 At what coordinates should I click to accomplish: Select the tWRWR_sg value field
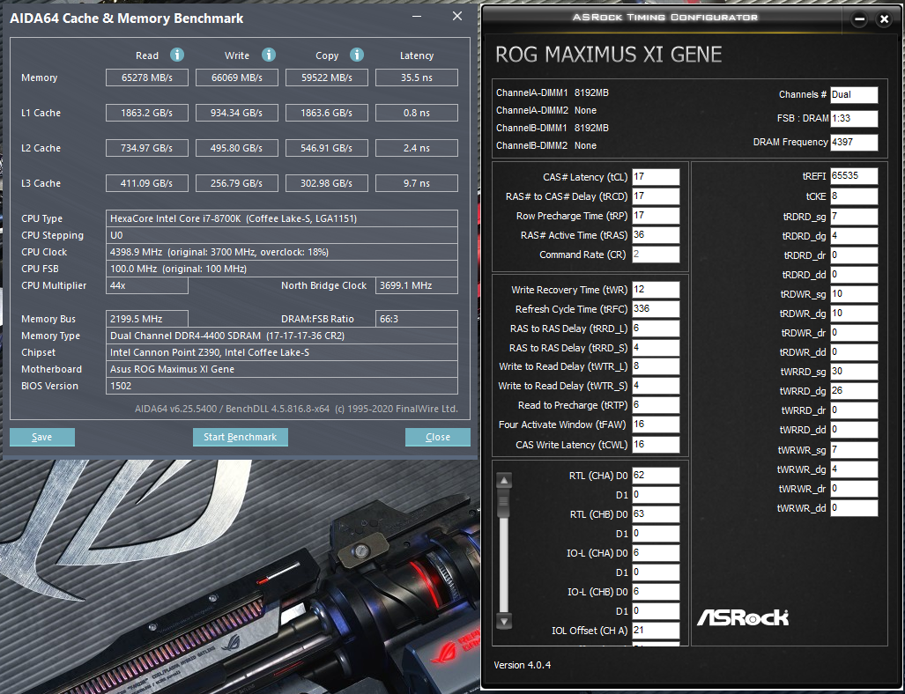click(854, 449)
